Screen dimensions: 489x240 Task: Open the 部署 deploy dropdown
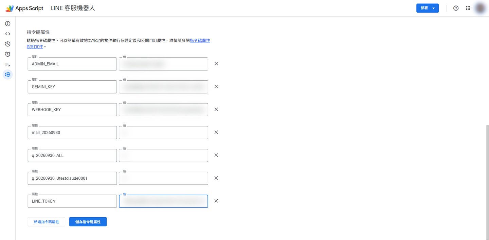click(x=428, y=8)
